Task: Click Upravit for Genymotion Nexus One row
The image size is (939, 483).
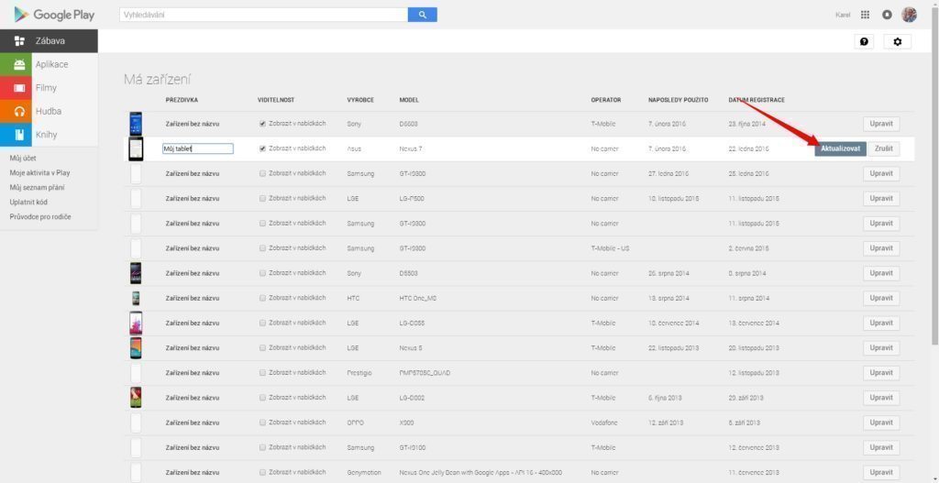Action: click(x=881, y=472)
